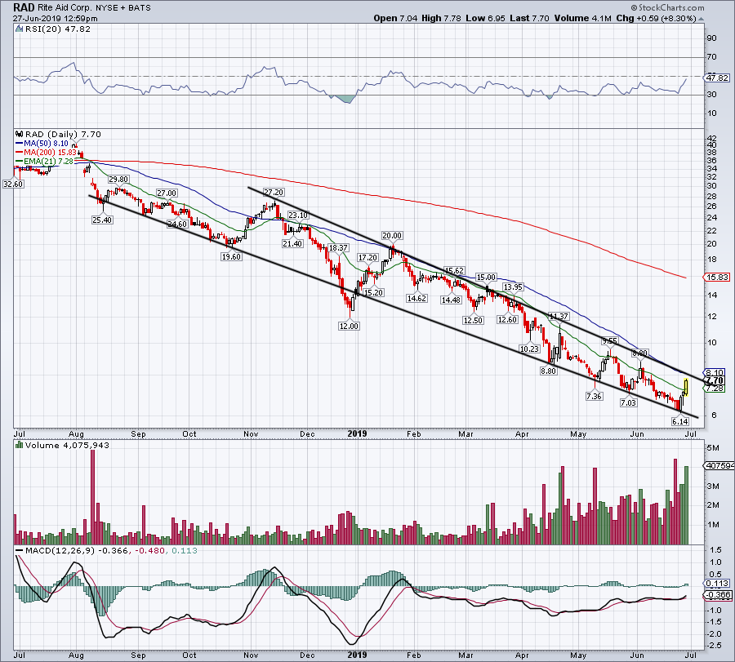
Task: Click the RSI(20) 47.82 indicator label
Action: (x=58, y=29)
